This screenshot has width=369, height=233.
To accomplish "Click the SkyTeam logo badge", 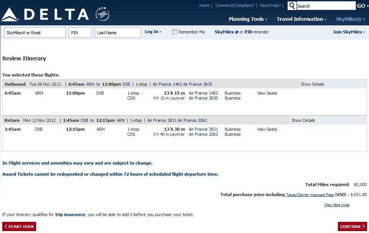I will [102, 14].
